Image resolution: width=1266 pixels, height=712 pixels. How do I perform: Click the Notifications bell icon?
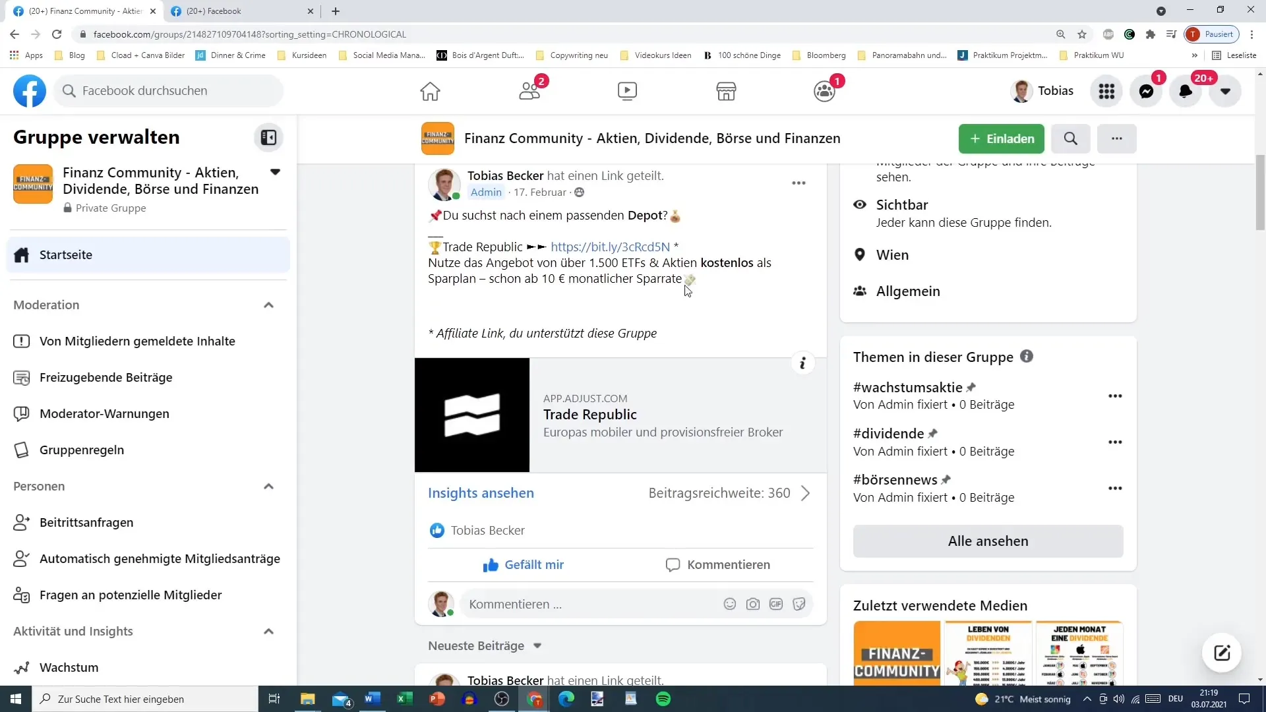click(1185, 90)
